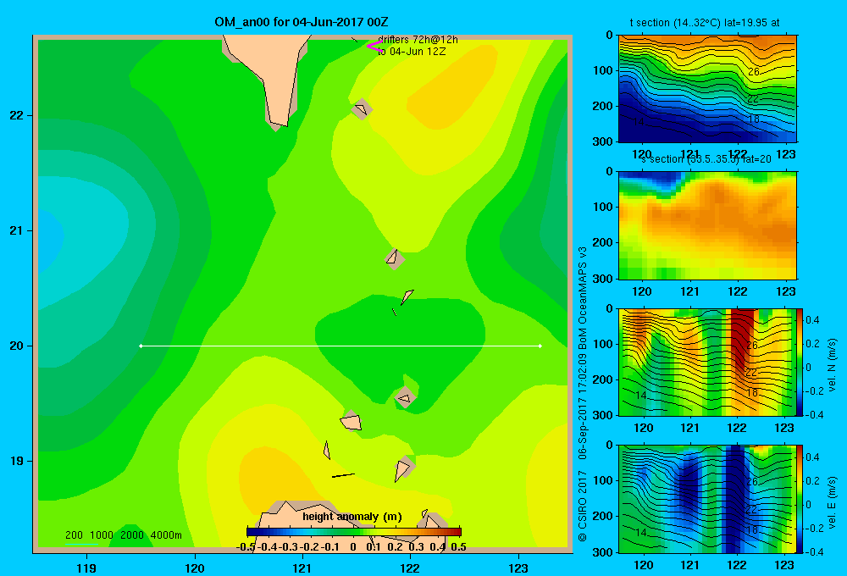The height and width of the screenshot is (576, 847).
Task: Click longitude label 122 below the main map
Action: [411, 568]
